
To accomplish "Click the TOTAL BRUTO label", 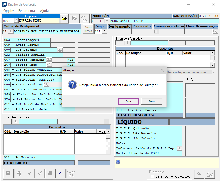I will [x=39, y=163].
